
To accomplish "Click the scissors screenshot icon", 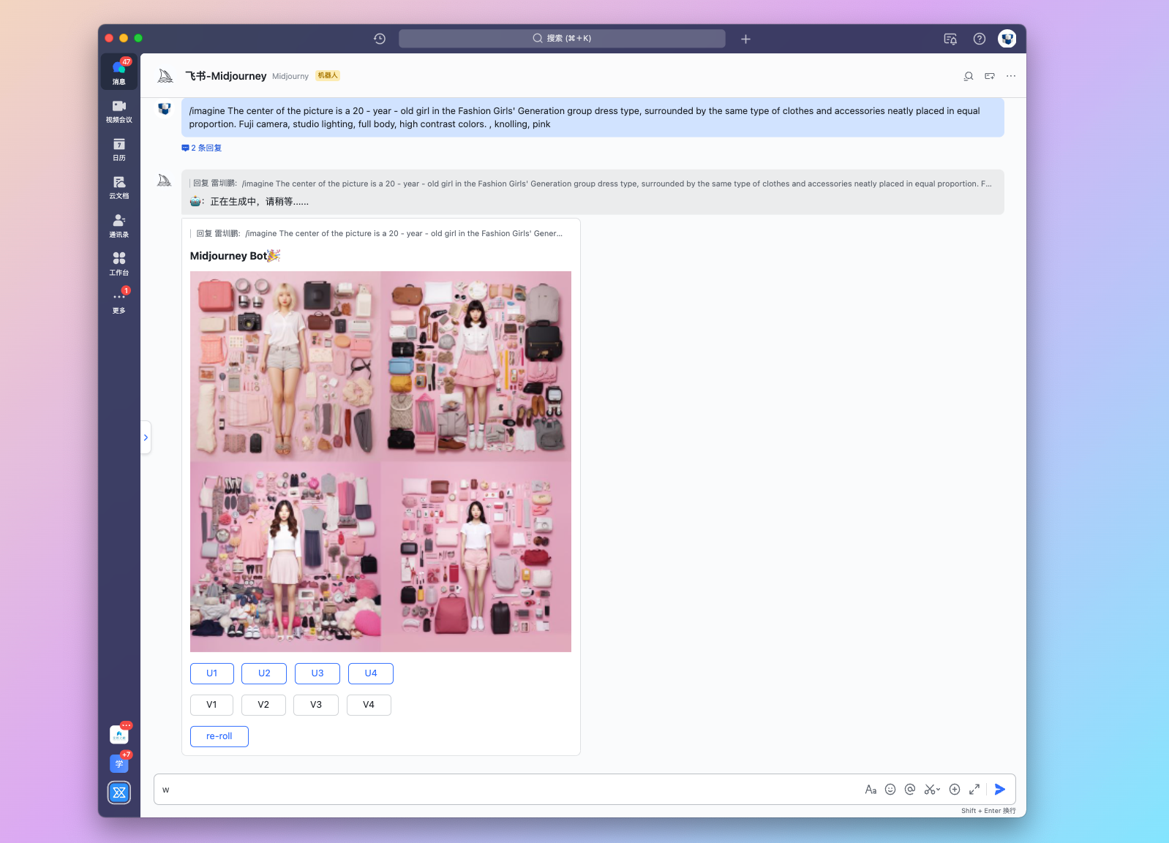I will [929, 790].
